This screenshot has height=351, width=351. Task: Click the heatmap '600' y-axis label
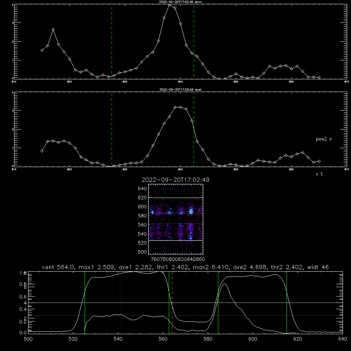click(x=143, y=207)
